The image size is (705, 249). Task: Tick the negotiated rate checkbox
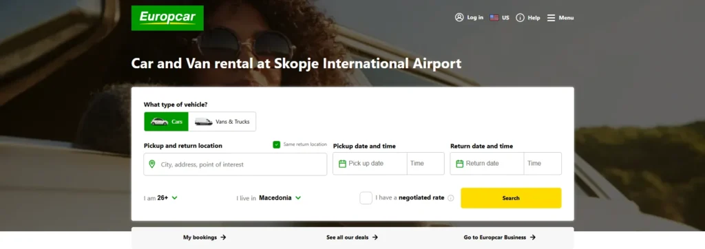[366, 198]
